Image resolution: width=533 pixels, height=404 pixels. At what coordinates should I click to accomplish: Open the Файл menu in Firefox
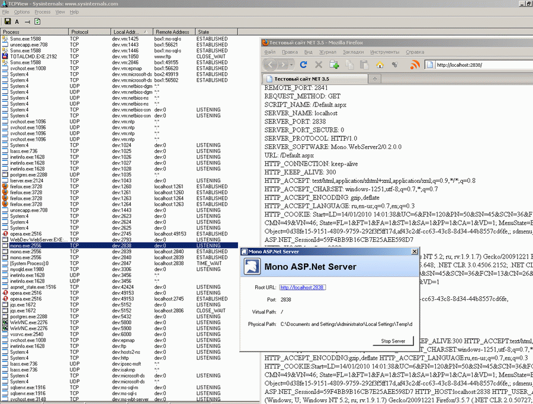tap(270, 52)
